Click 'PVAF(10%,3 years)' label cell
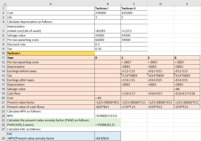 tap(51, 125)
